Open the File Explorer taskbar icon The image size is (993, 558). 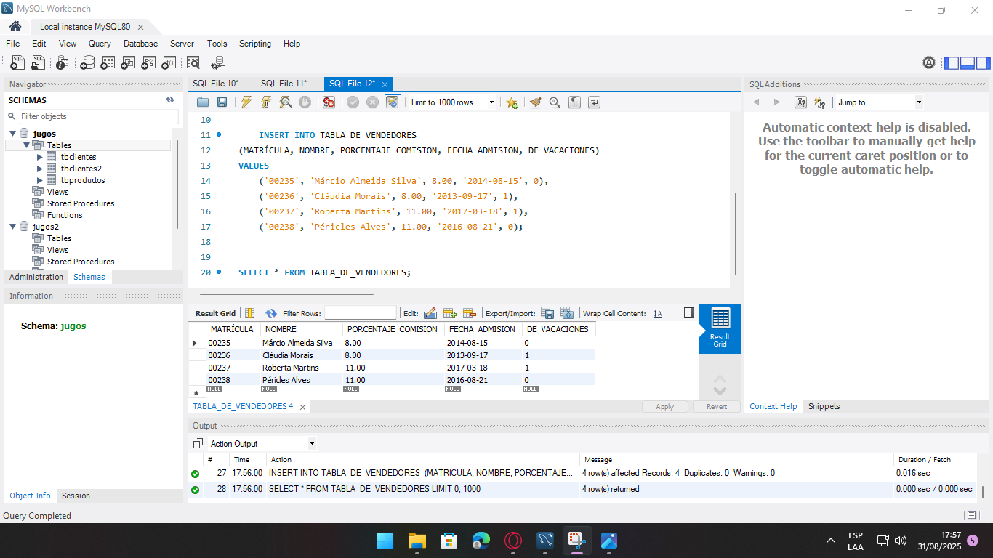[x=417, y=541]
